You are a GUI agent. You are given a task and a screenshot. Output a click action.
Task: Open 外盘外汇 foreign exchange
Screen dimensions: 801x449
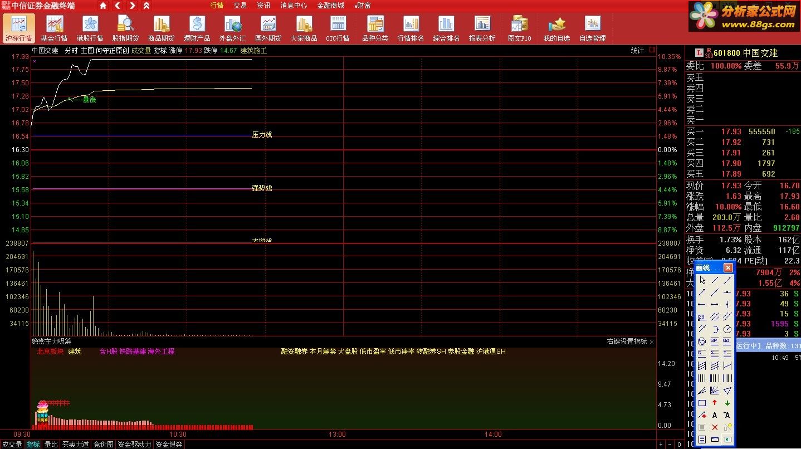pos(232,28)
